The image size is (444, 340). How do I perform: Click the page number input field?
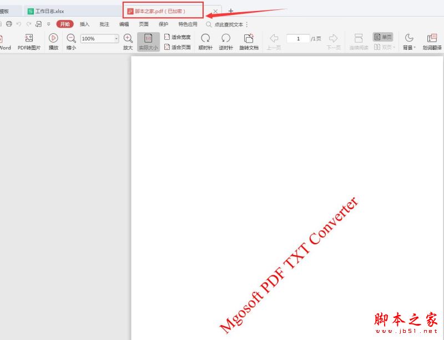pos(298,38)
